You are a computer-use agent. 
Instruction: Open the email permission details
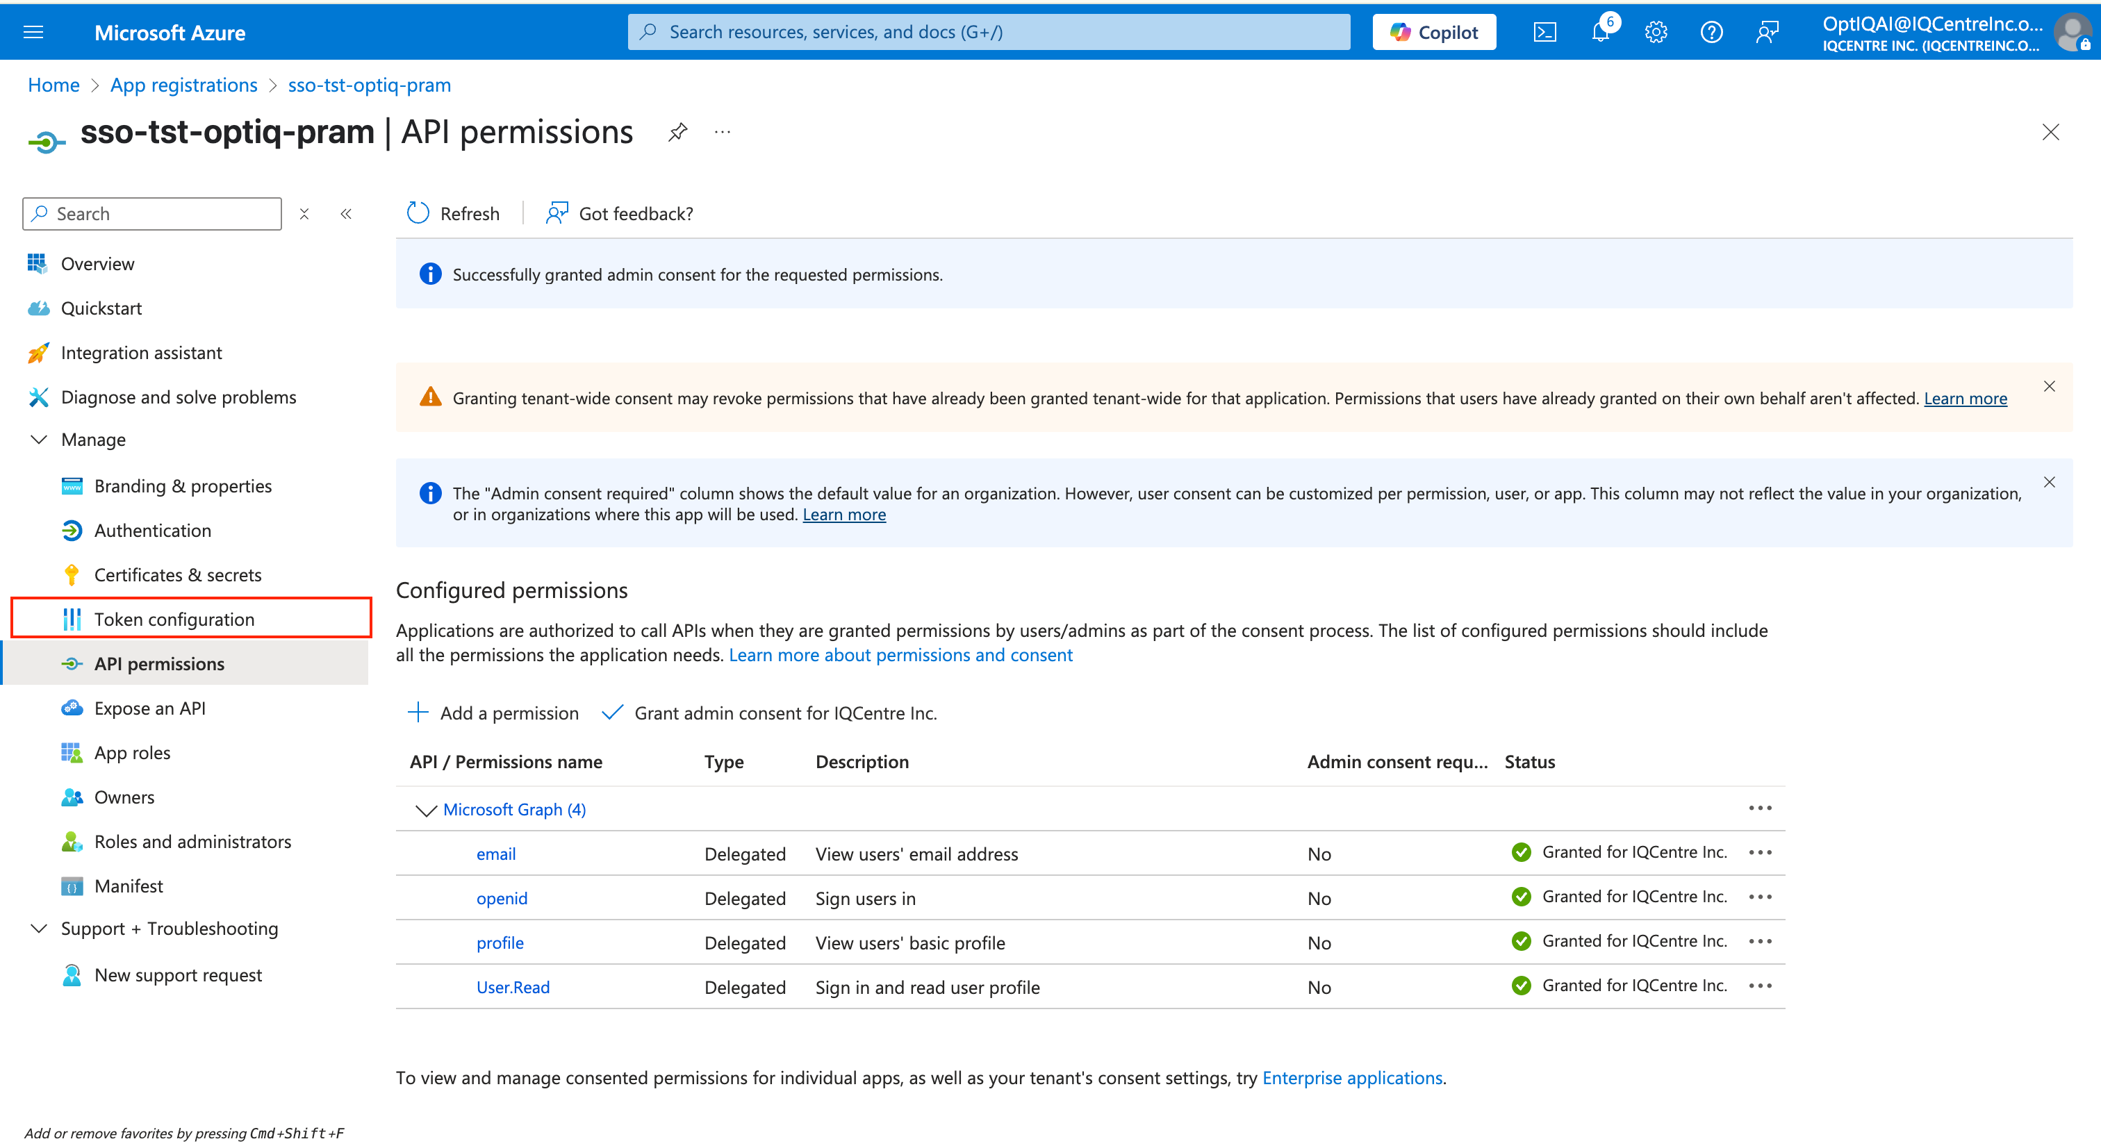click(x=496, y=854)
